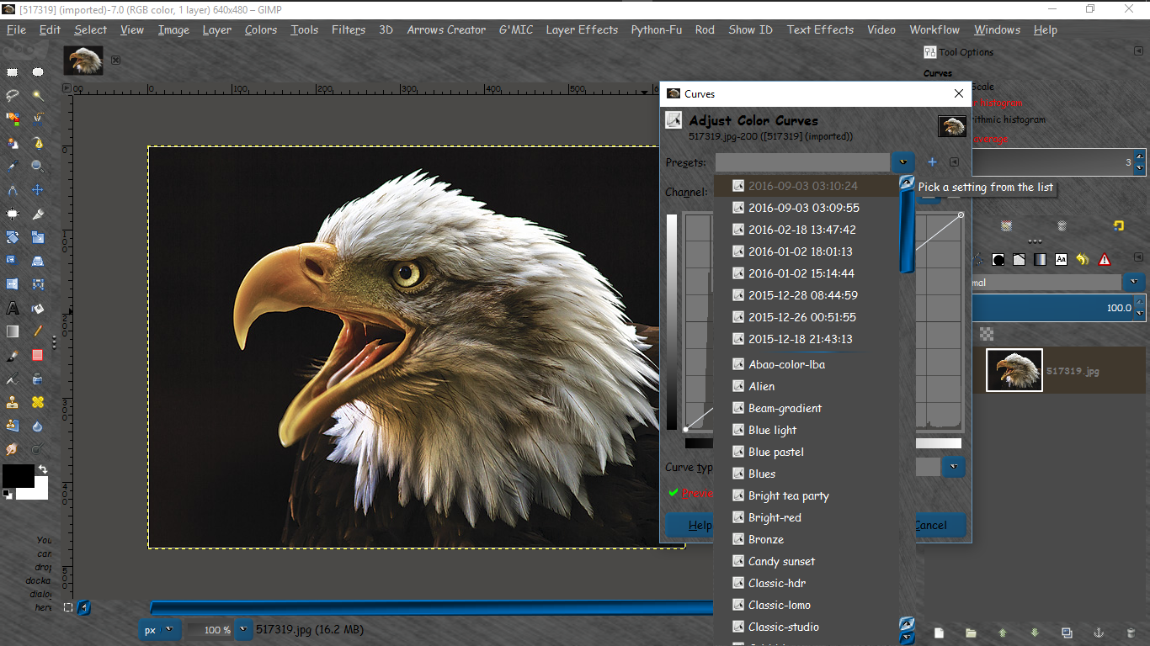Click the 517319.jpg layer thumbnail
This screenshot has height=646, width=1150.
(1014, 370)
